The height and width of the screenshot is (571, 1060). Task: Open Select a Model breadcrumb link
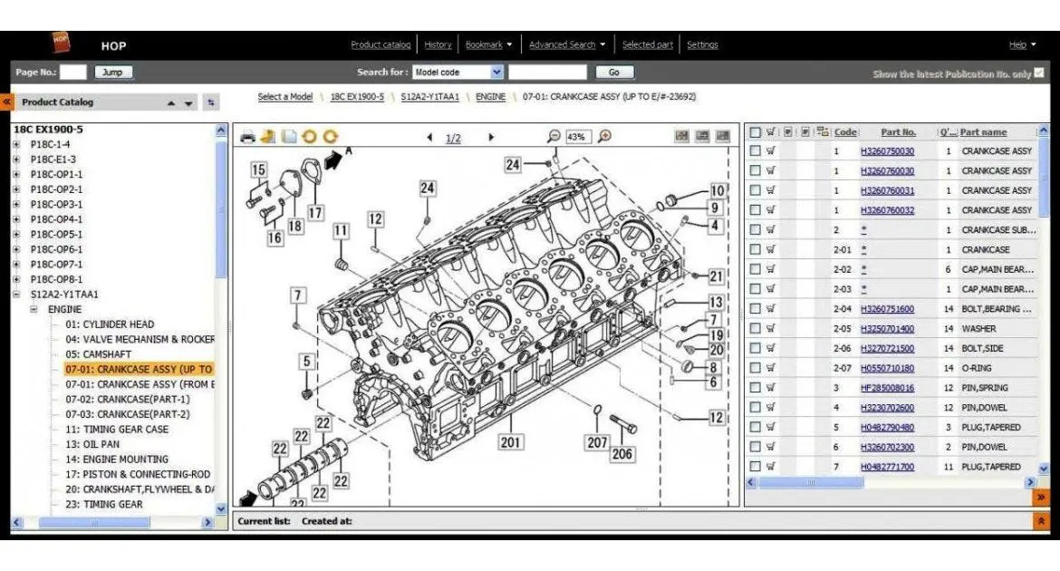tap(285, 97)
